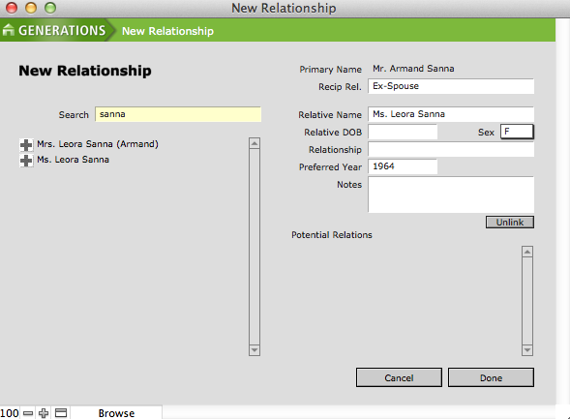Click the Unlink button
Viewport: 570px width, 419px height.
(x=510, y=222)
